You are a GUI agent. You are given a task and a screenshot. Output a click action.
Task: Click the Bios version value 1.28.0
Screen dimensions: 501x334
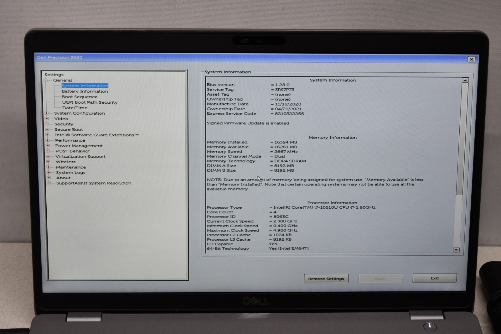[282, 85]
